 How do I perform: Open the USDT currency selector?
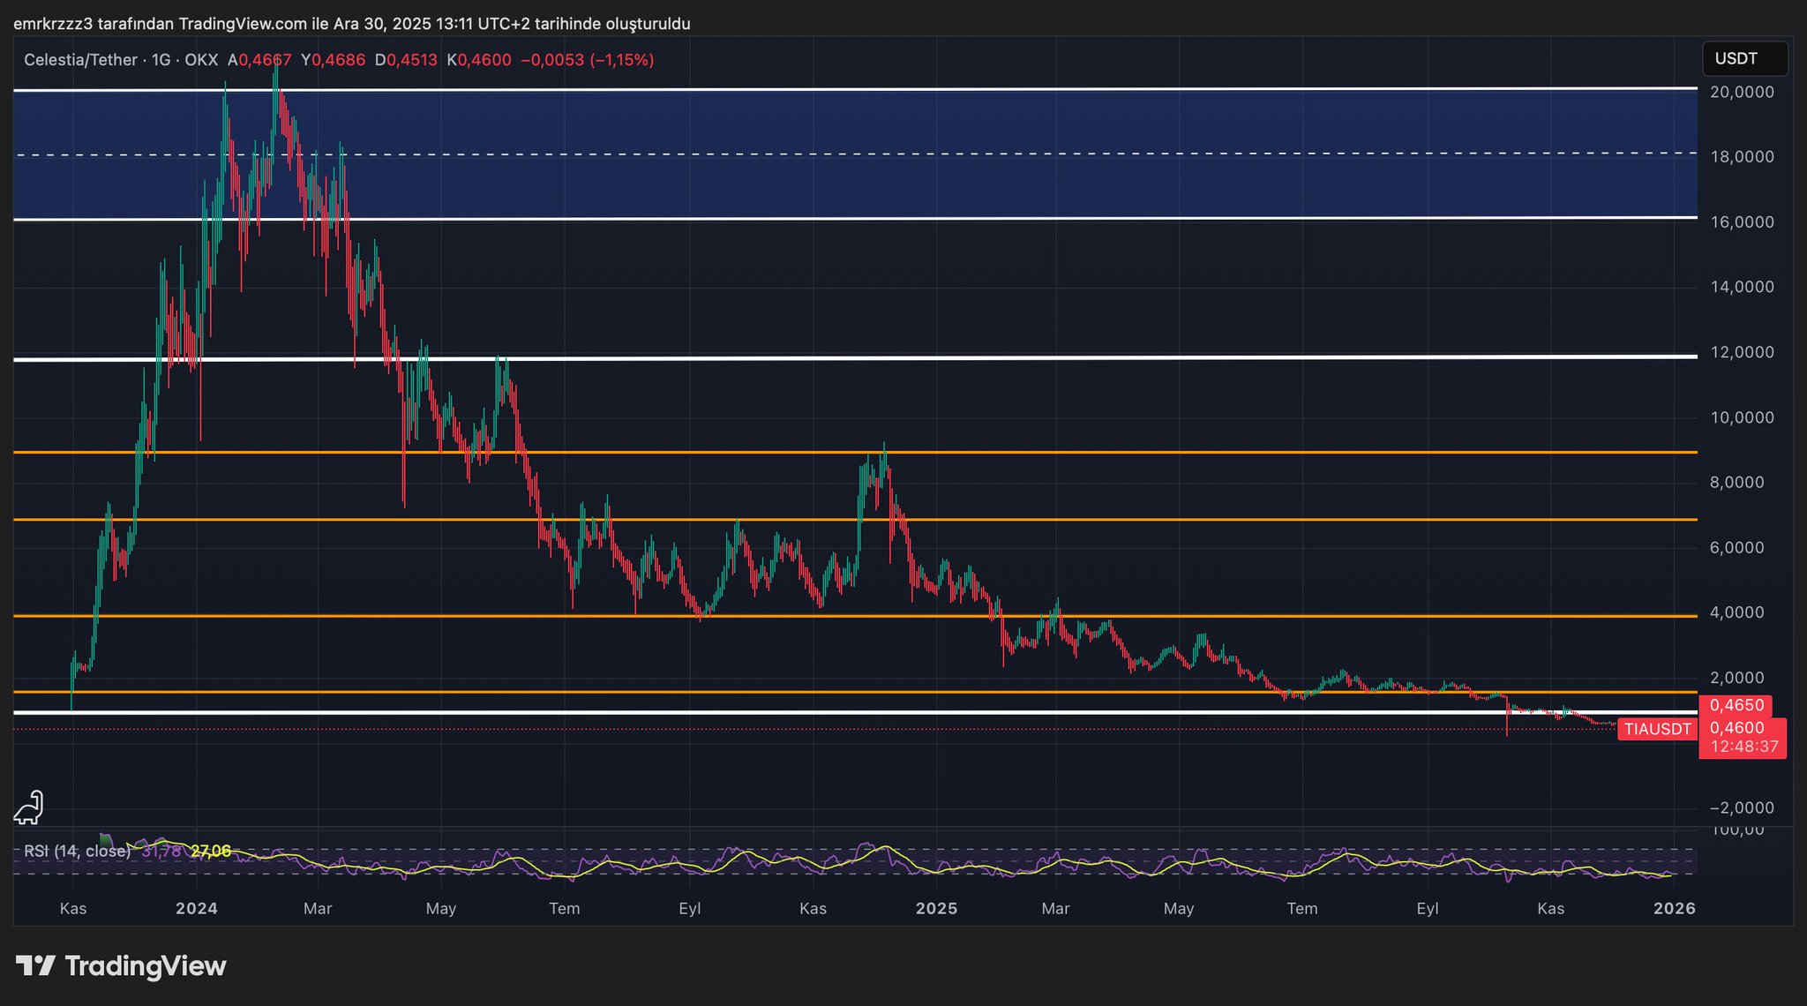click(x=1743, y=59)
